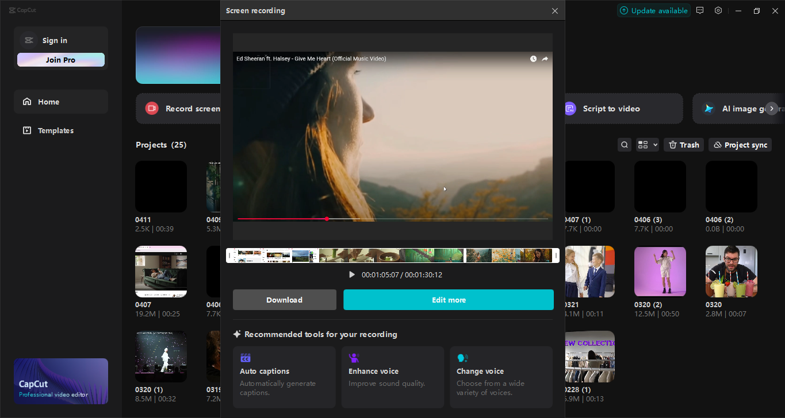Open project 0406 (3) thumbnail

(x=660, y=187)
